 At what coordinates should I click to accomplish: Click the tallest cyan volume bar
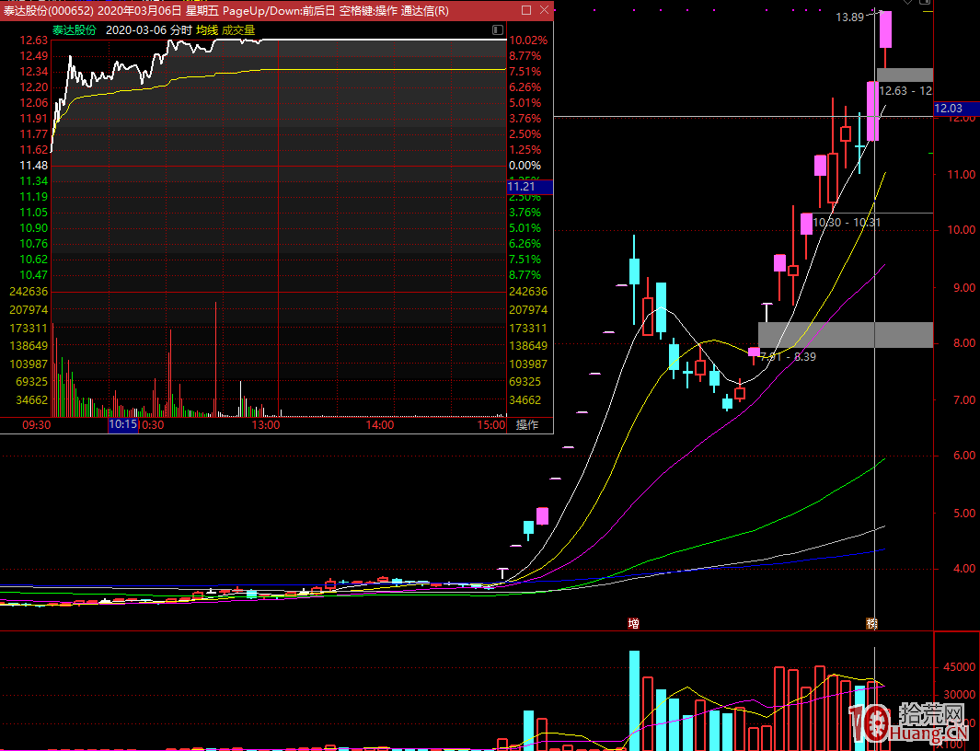coord(634,699)
